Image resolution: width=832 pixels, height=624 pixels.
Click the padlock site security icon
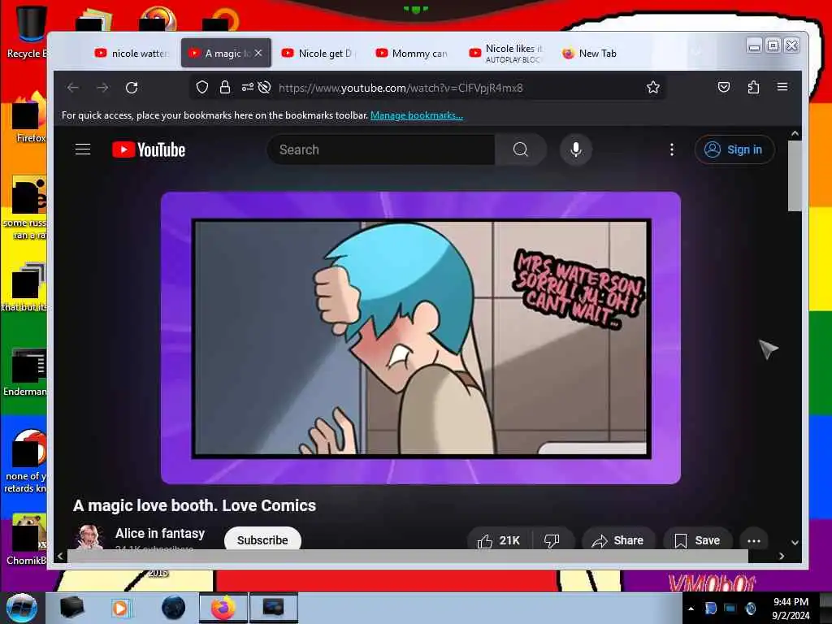(225, 88)
